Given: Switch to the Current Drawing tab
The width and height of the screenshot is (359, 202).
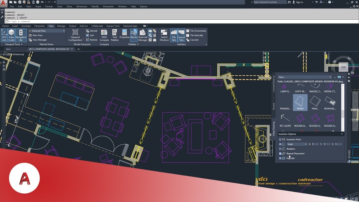Looking at the screenshot, I should tap(274, 84).
